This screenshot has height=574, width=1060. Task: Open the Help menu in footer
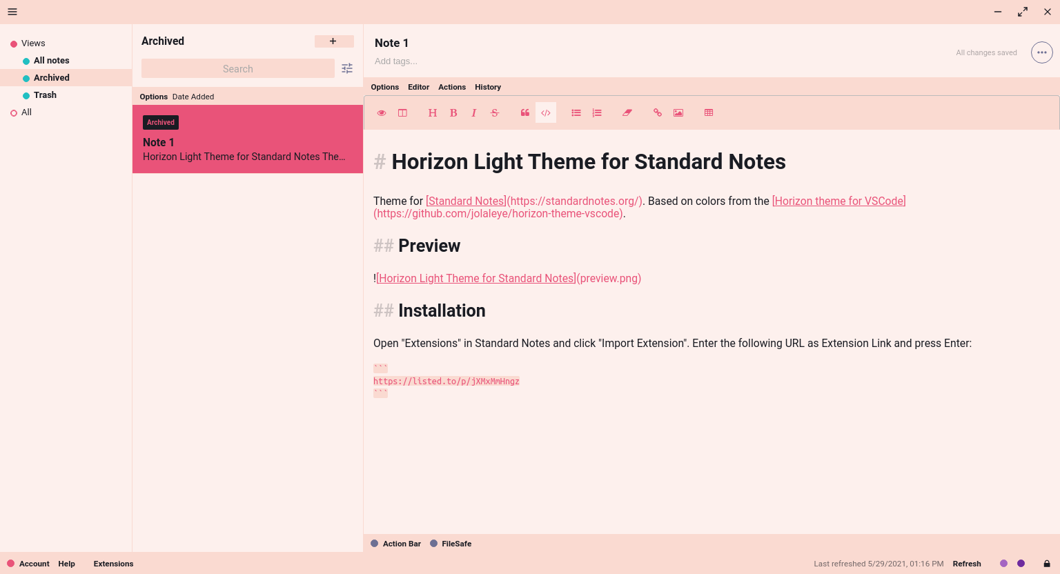click(x=66, y=564)
